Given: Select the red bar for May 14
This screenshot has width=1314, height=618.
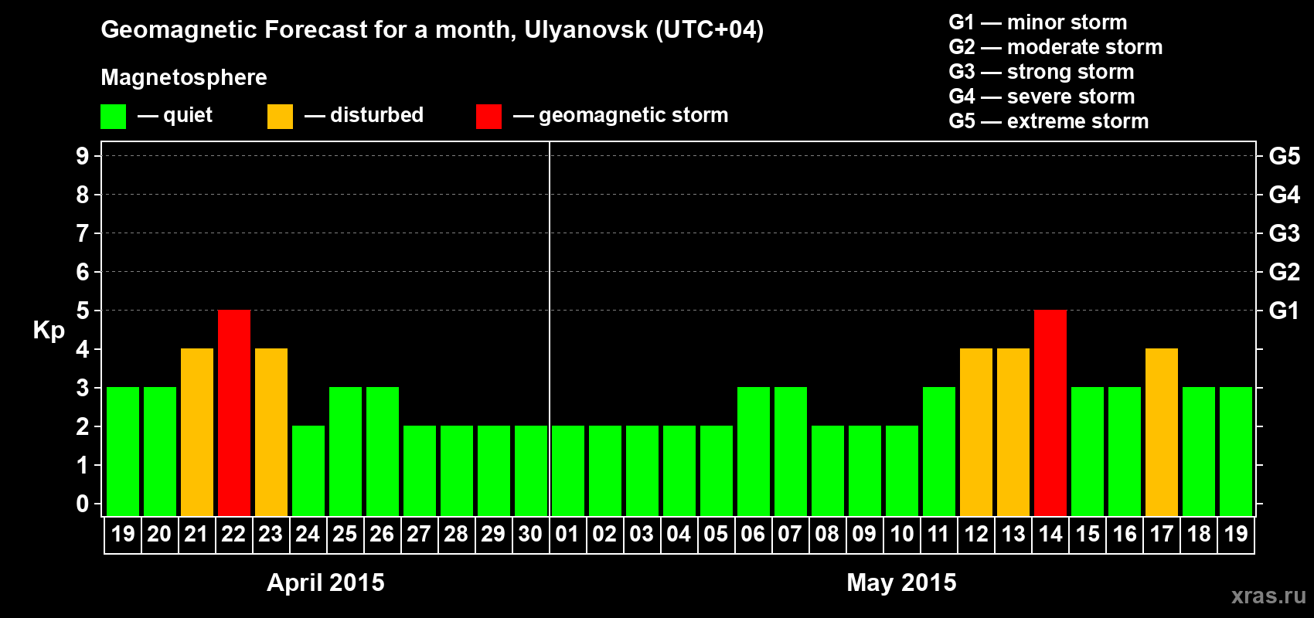Looking at the screenshot, I should click(1050, 413).
